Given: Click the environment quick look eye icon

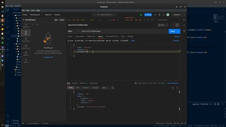Looking at the screenshot, I should pos(184,20).
